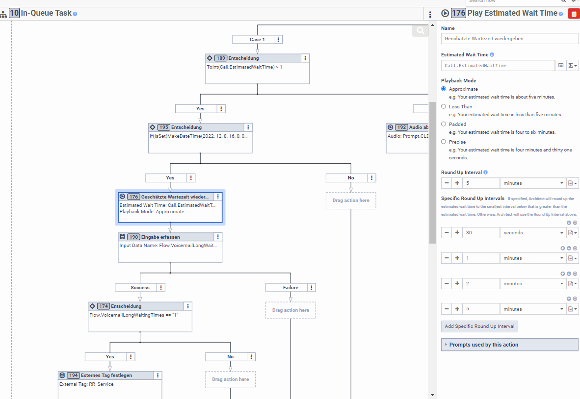Screen dimensions: 580x399
Task: Open menu on 189 Entscheidung node
Action: 305,58
